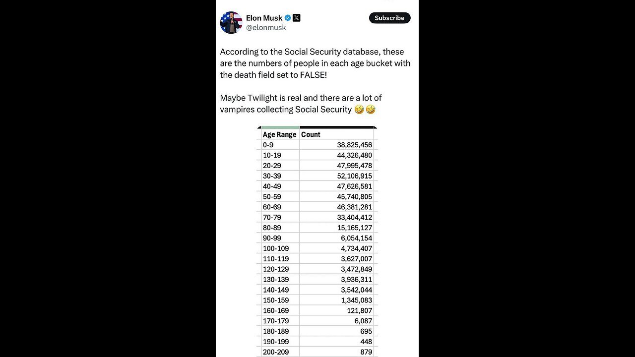
Task: Select the Age Range column header
Action: click(x=280, y=134)
